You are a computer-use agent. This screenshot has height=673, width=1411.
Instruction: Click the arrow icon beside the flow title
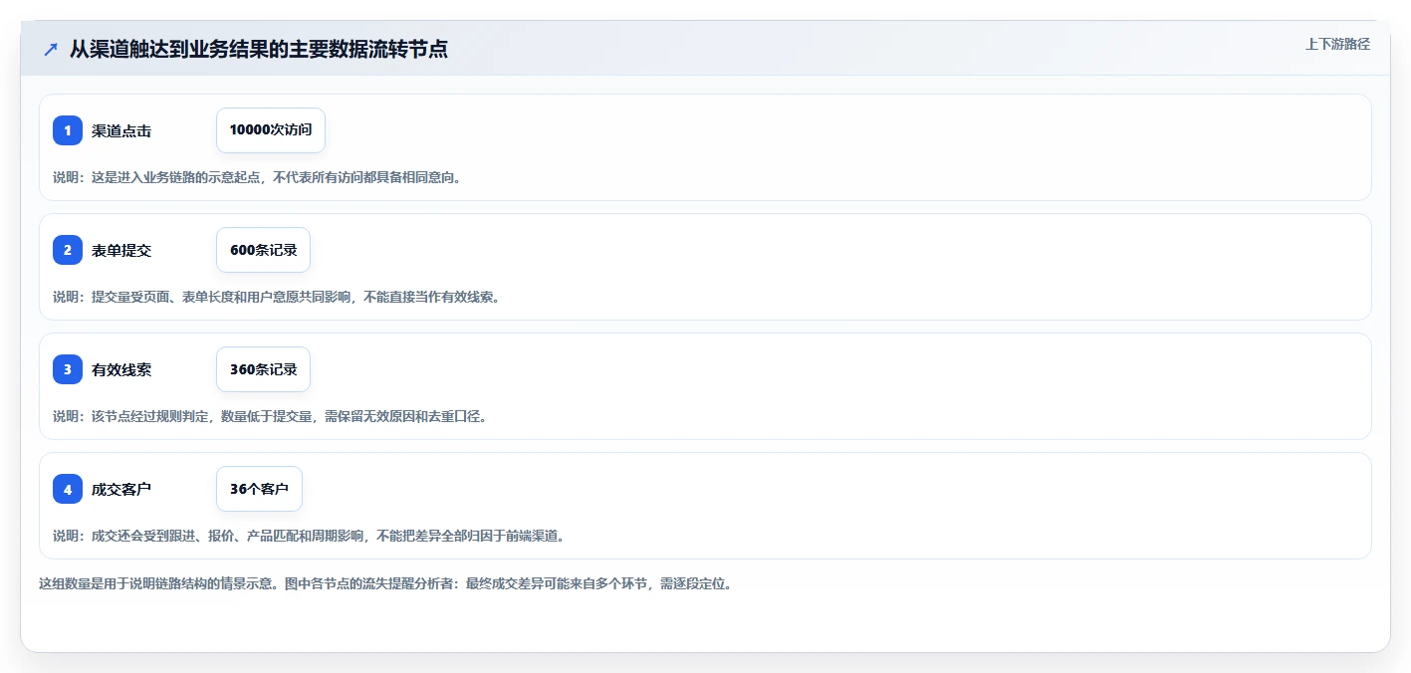click(51, 49)
